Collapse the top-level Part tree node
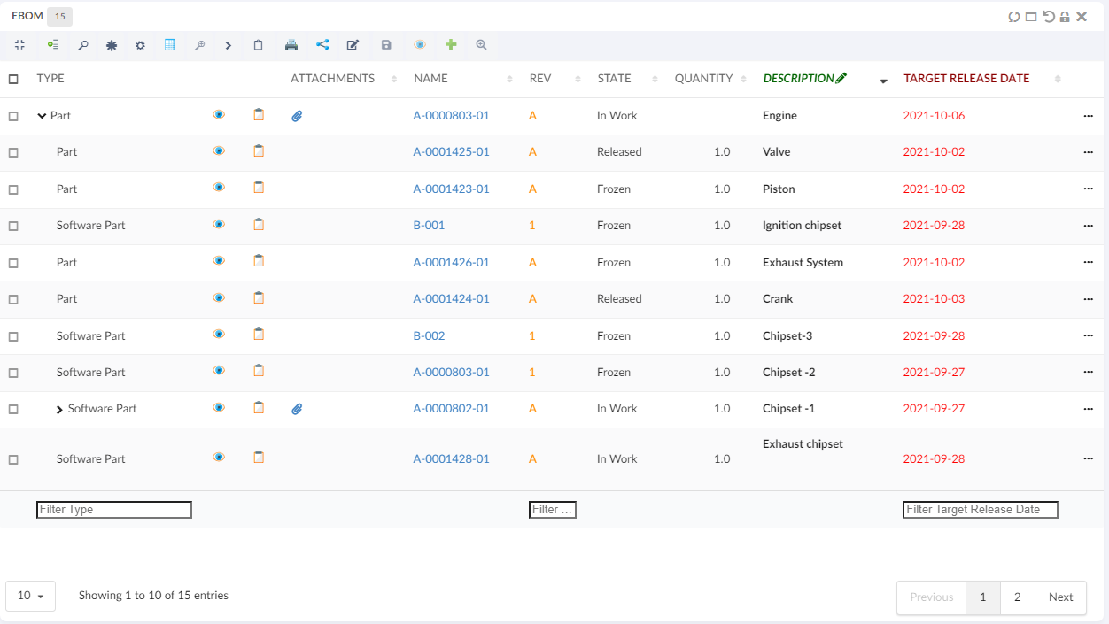The height and width of the screenshot is (624, 1109). point(42,116)
